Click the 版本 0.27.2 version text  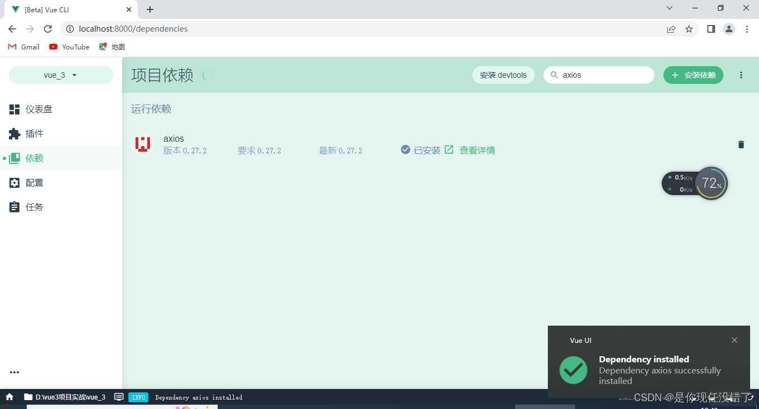(x=185, y=151)
